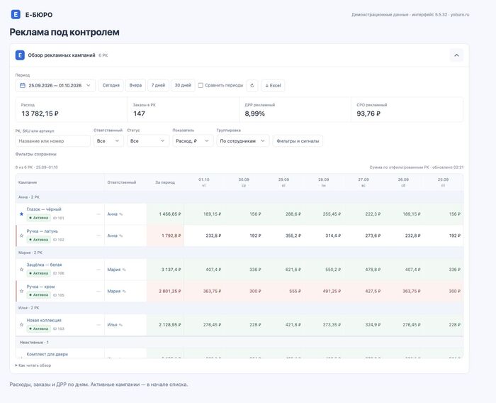The width and height of the screenshot is (496, 403).
Task: Edit responsible Анна for Ручка — латунь
Action: click(x=121, y=236)
